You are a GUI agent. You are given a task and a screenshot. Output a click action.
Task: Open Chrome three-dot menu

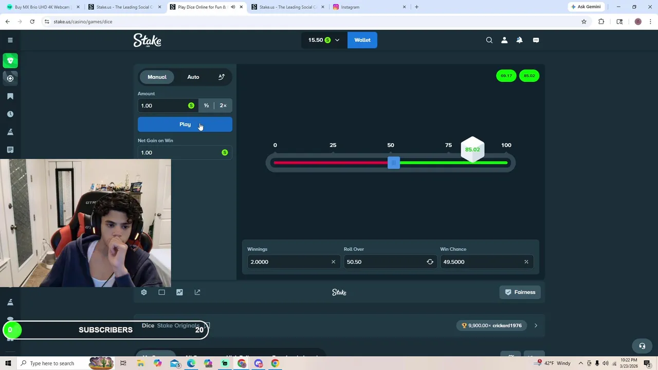[x=650, y=22]
